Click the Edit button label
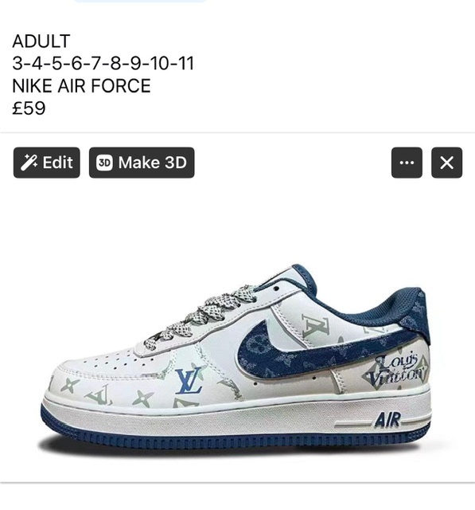This screenshot has width=475, height=510. (x=58, y=163)
